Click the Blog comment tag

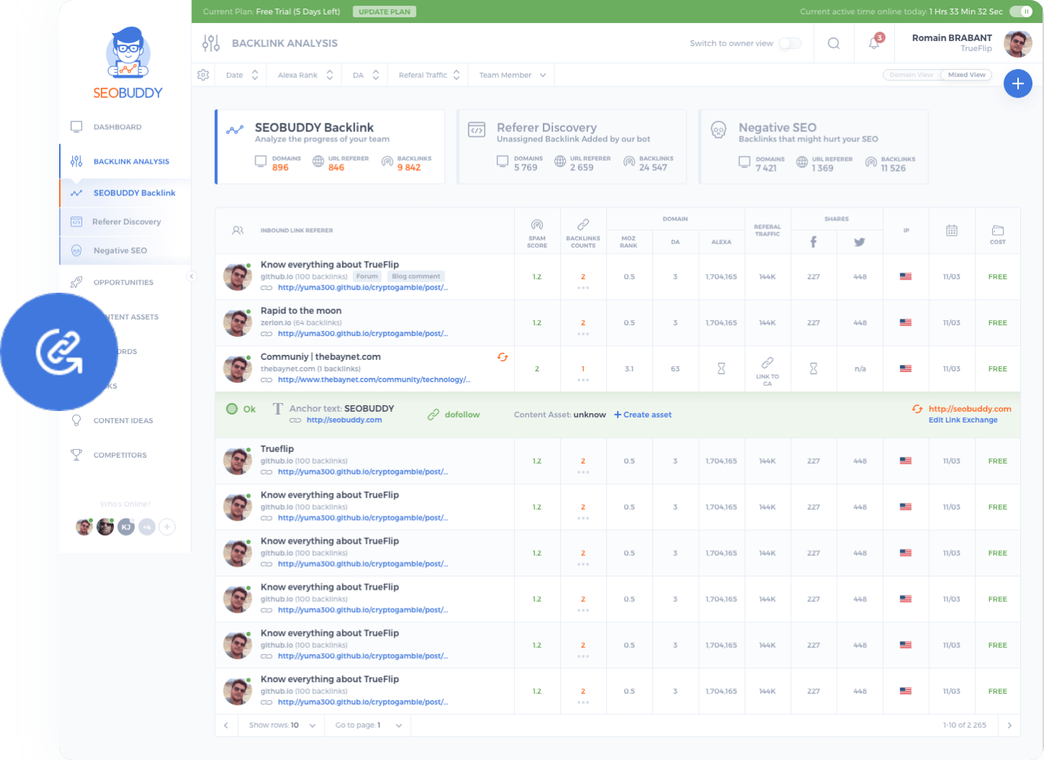[416, 276]
